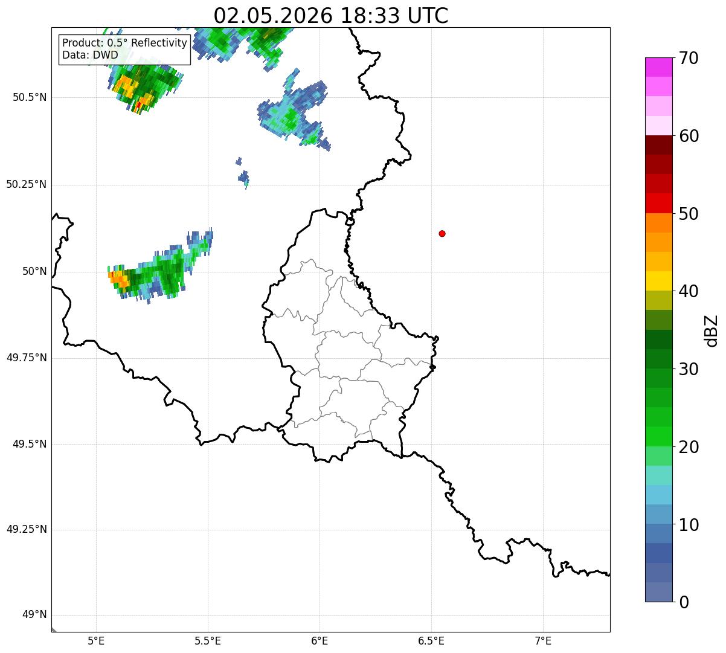Click the 50.25°N latitude tick label
Viewport: 726px width, 653px height.
(27, 184)
